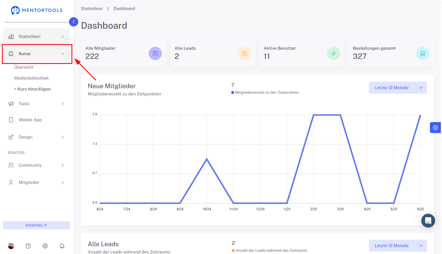Screen dimensions: 442x254
Task: Open the chat support bubble
Action: click(428, 221)
